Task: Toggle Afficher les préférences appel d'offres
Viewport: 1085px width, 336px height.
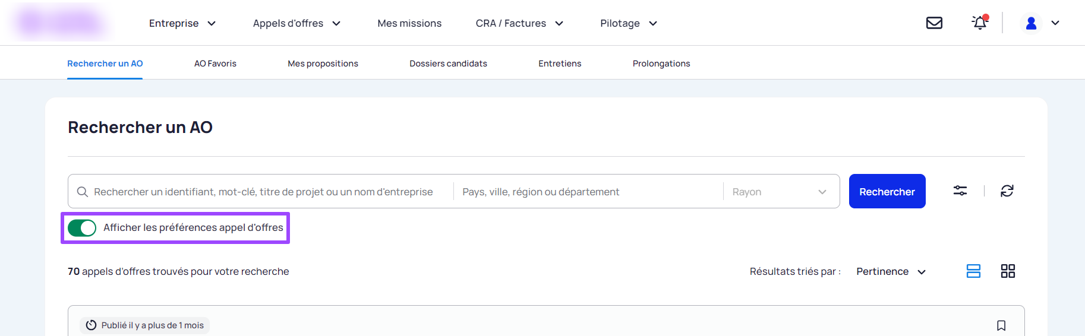Action: click(82, 228)
